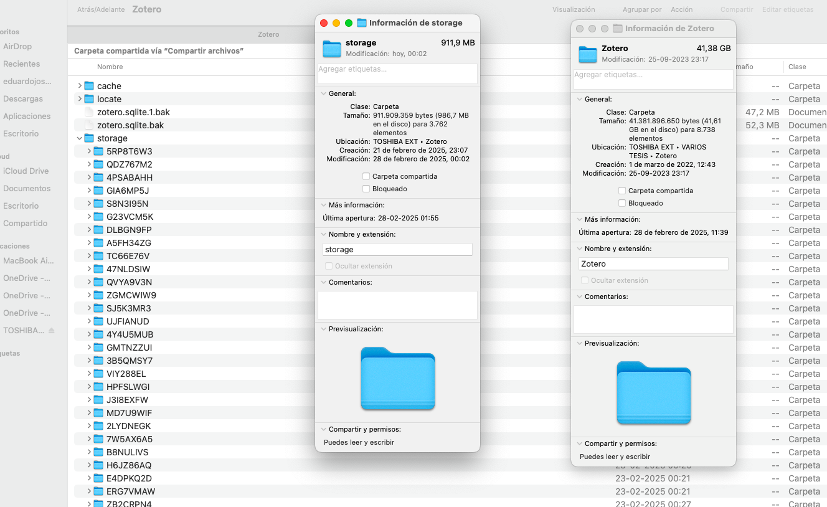Toggle Ocultar extensión in storage info
The height and width of the screenshot is (507, 827).
tap(329, 266)
